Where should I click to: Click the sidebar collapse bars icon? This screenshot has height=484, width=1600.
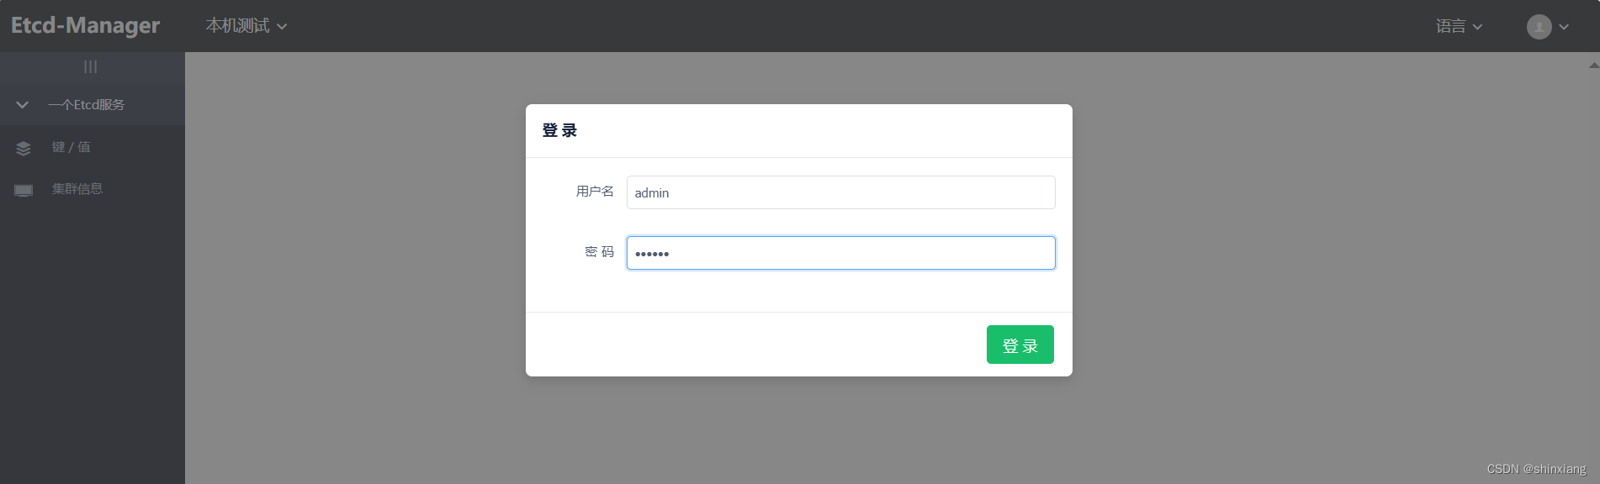[91, 67]
